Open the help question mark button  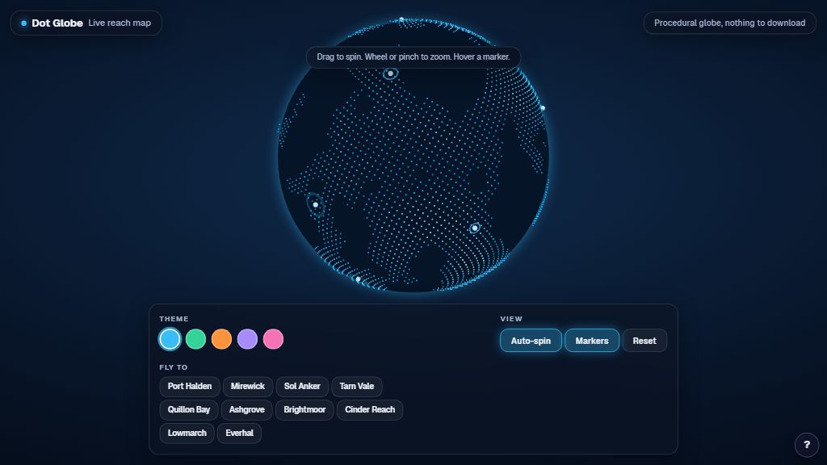[x=807, y=445]
